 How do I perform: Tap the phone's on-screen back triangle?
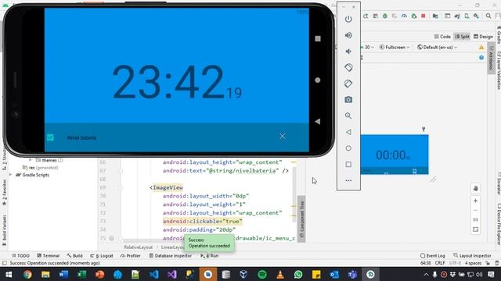pos(317,122)
